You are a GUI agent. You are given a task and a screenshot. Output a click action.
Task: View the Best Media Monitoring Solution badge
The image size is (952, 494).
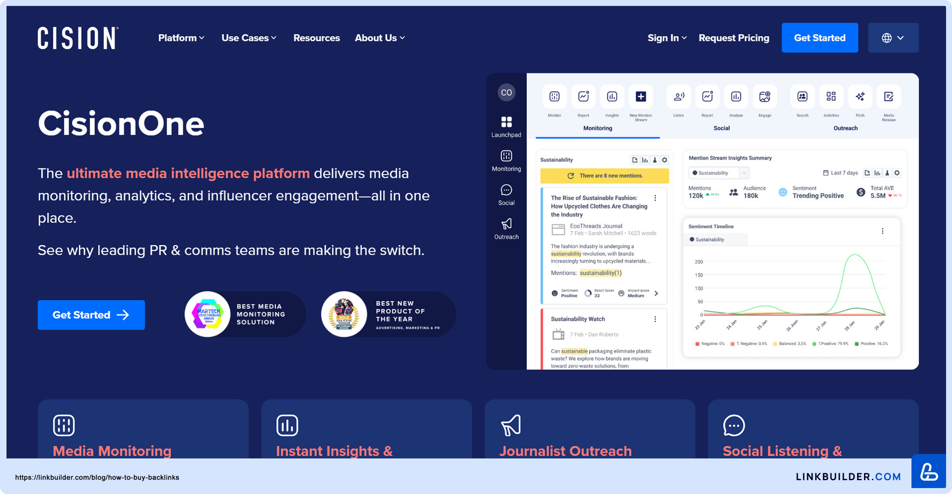[x=245, y=314]
